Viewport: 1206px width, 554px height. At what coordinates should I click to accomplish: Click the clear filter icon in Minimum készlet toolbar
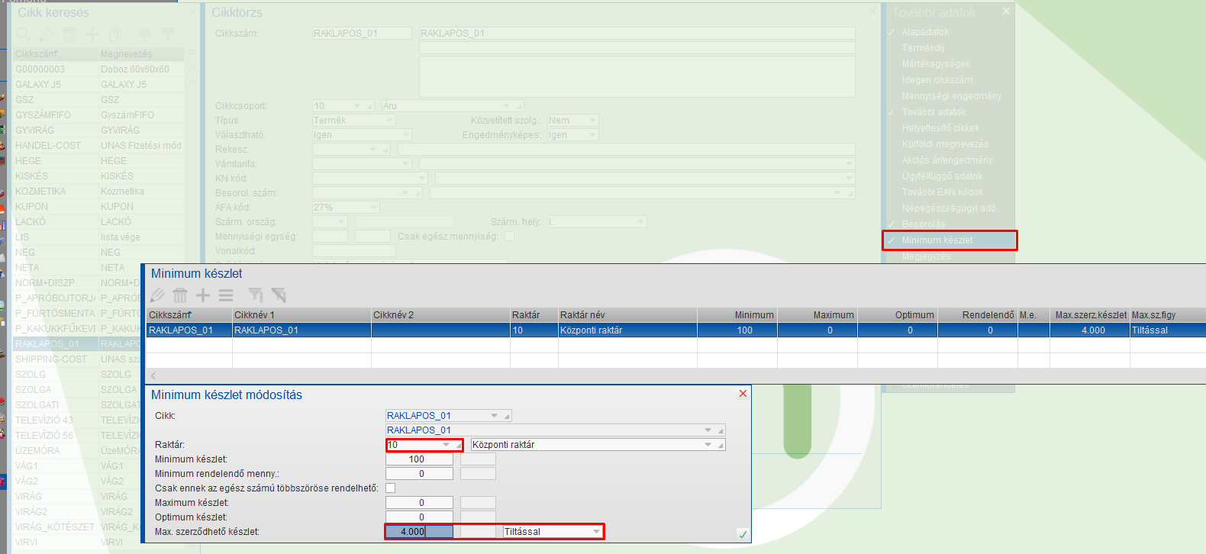tap(279, 295)
